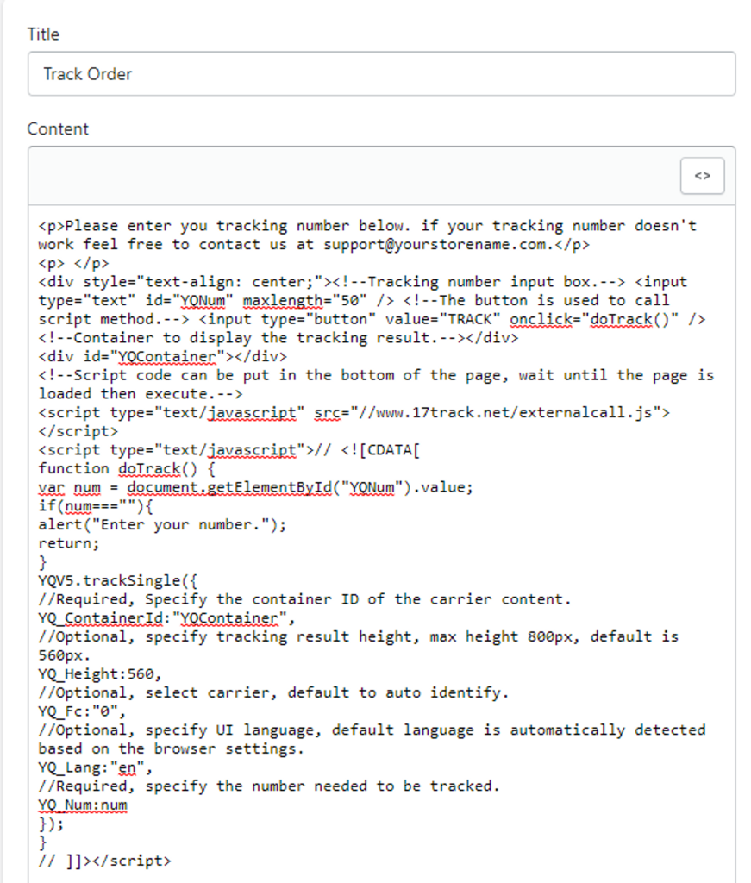Click the Title input field
This screenshot has height=883, width=751.
click(380, 74)
